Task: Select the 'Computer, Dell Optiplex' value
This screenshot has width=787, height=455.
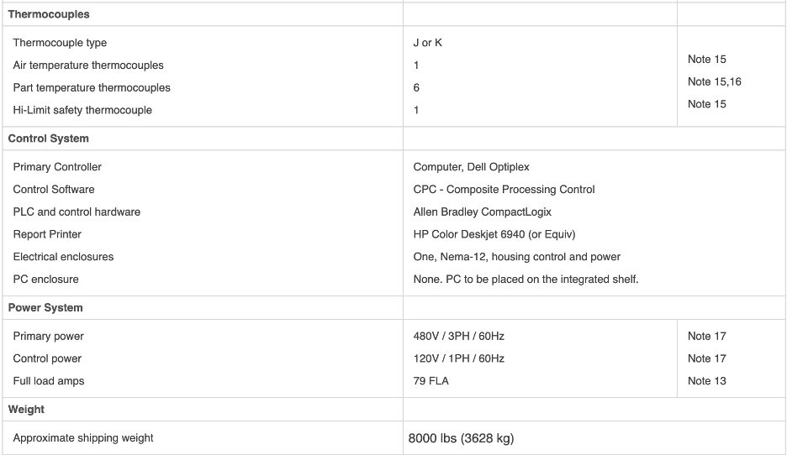Action: (471, 167)
